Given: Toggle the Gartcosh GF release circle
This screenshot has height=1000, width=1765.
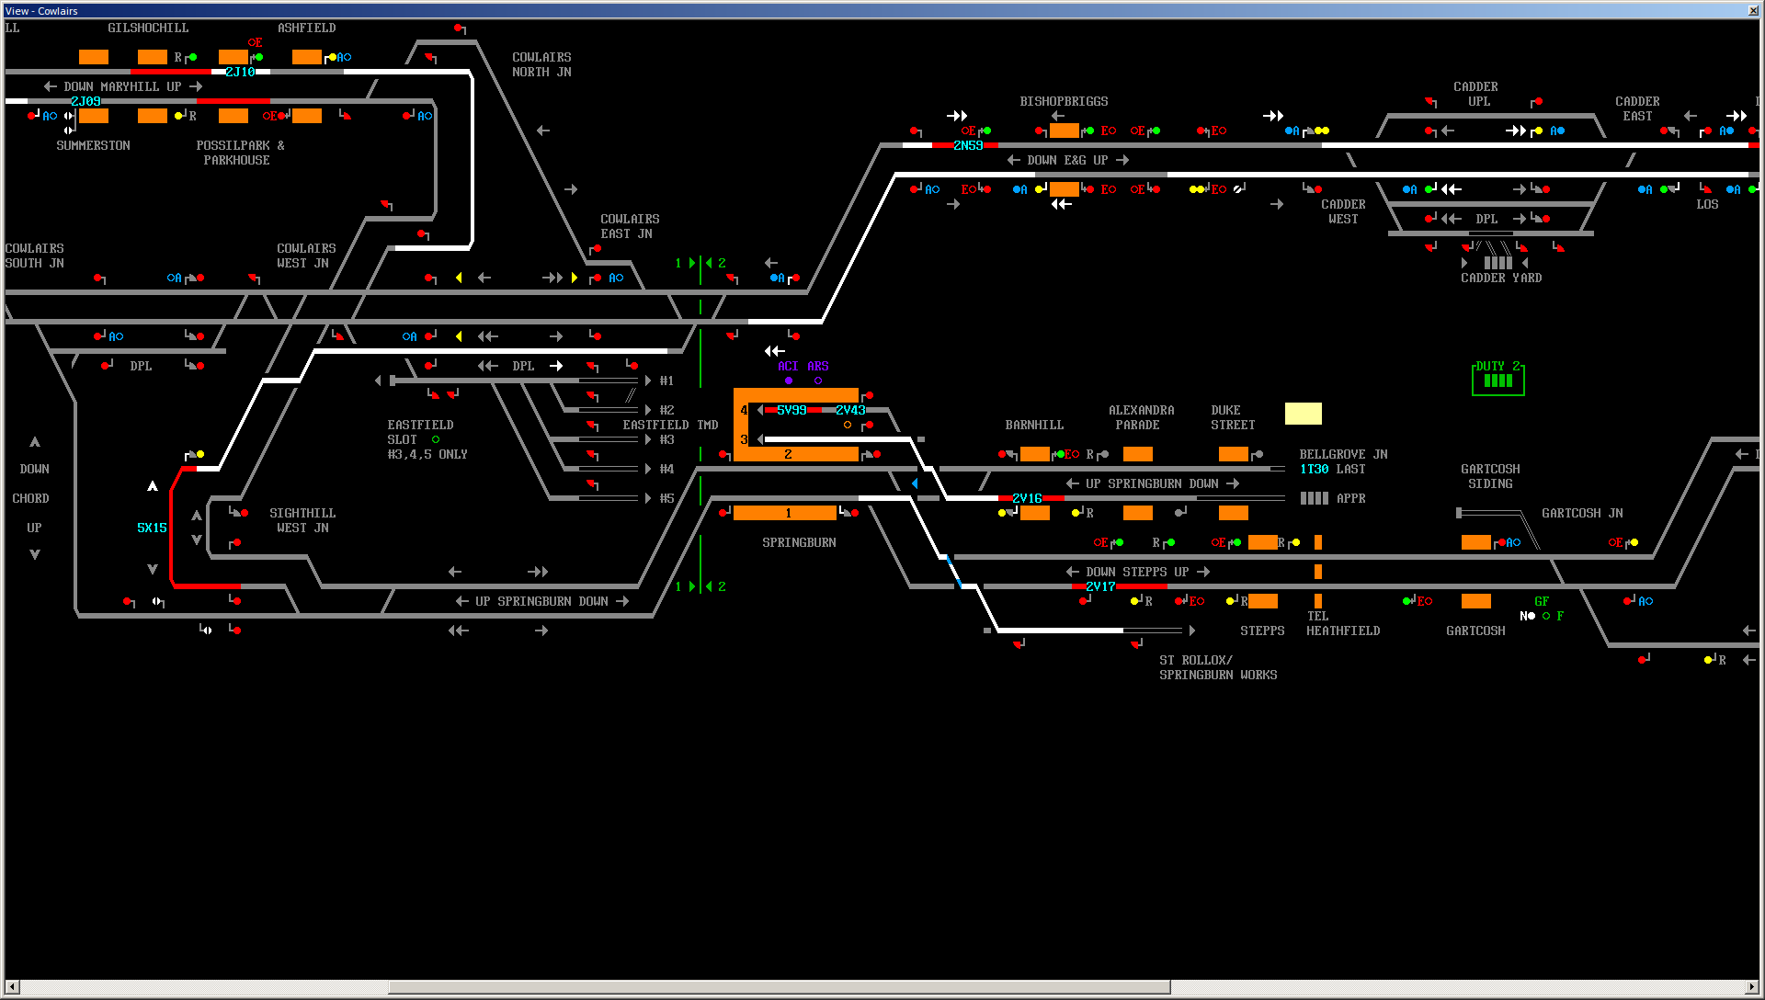Looking at the screenshot, I should point(1546,616).
